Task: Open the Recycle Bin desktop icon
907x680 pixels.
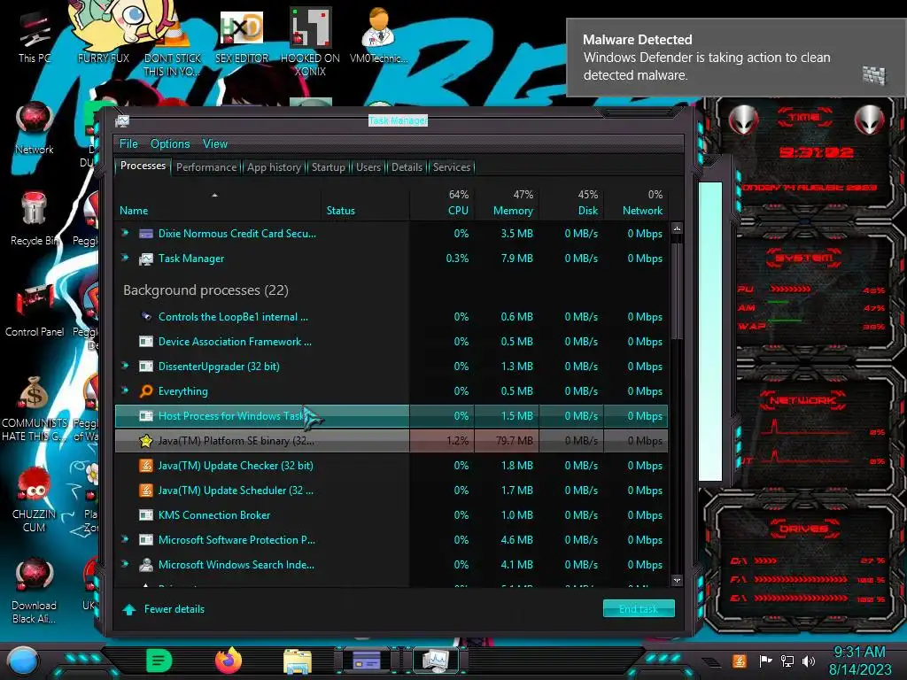Action: click(x=35, y=219)
